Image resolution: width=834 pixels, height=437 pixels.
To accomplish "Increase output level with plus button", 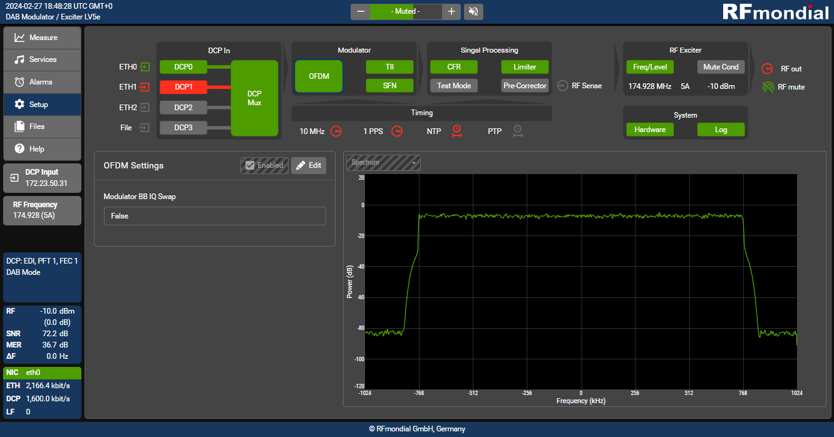I will point(451,11).
